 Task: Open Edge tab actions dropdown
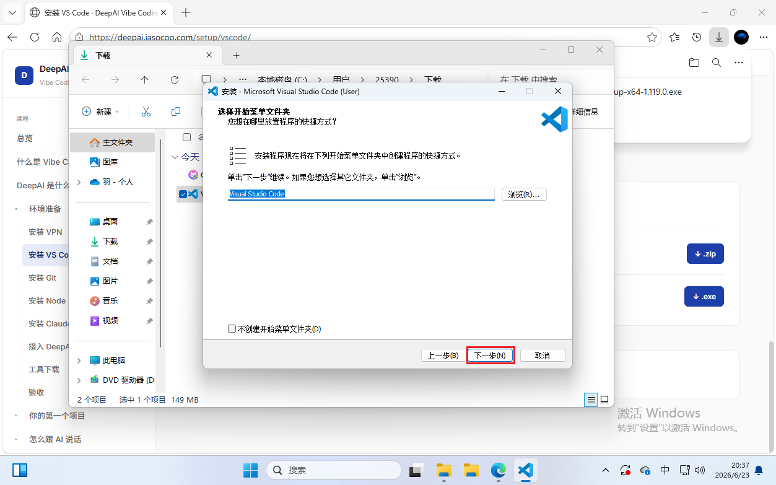point(12,12)
